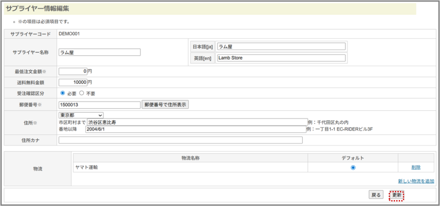Focus the 最低注文金額 amount input
The height and width of the screenshot is (206, 440).
(x=73, y=71)
